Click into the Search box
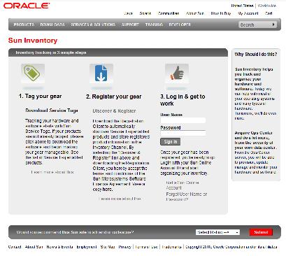The image size is (286, 256). [x=255, y=24]
